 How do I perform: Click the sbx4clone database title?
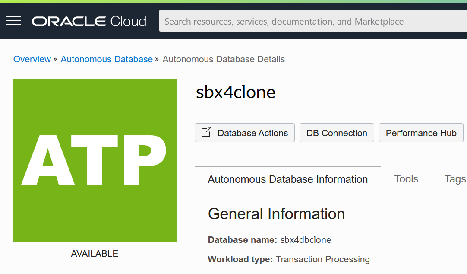click(236, 92)
